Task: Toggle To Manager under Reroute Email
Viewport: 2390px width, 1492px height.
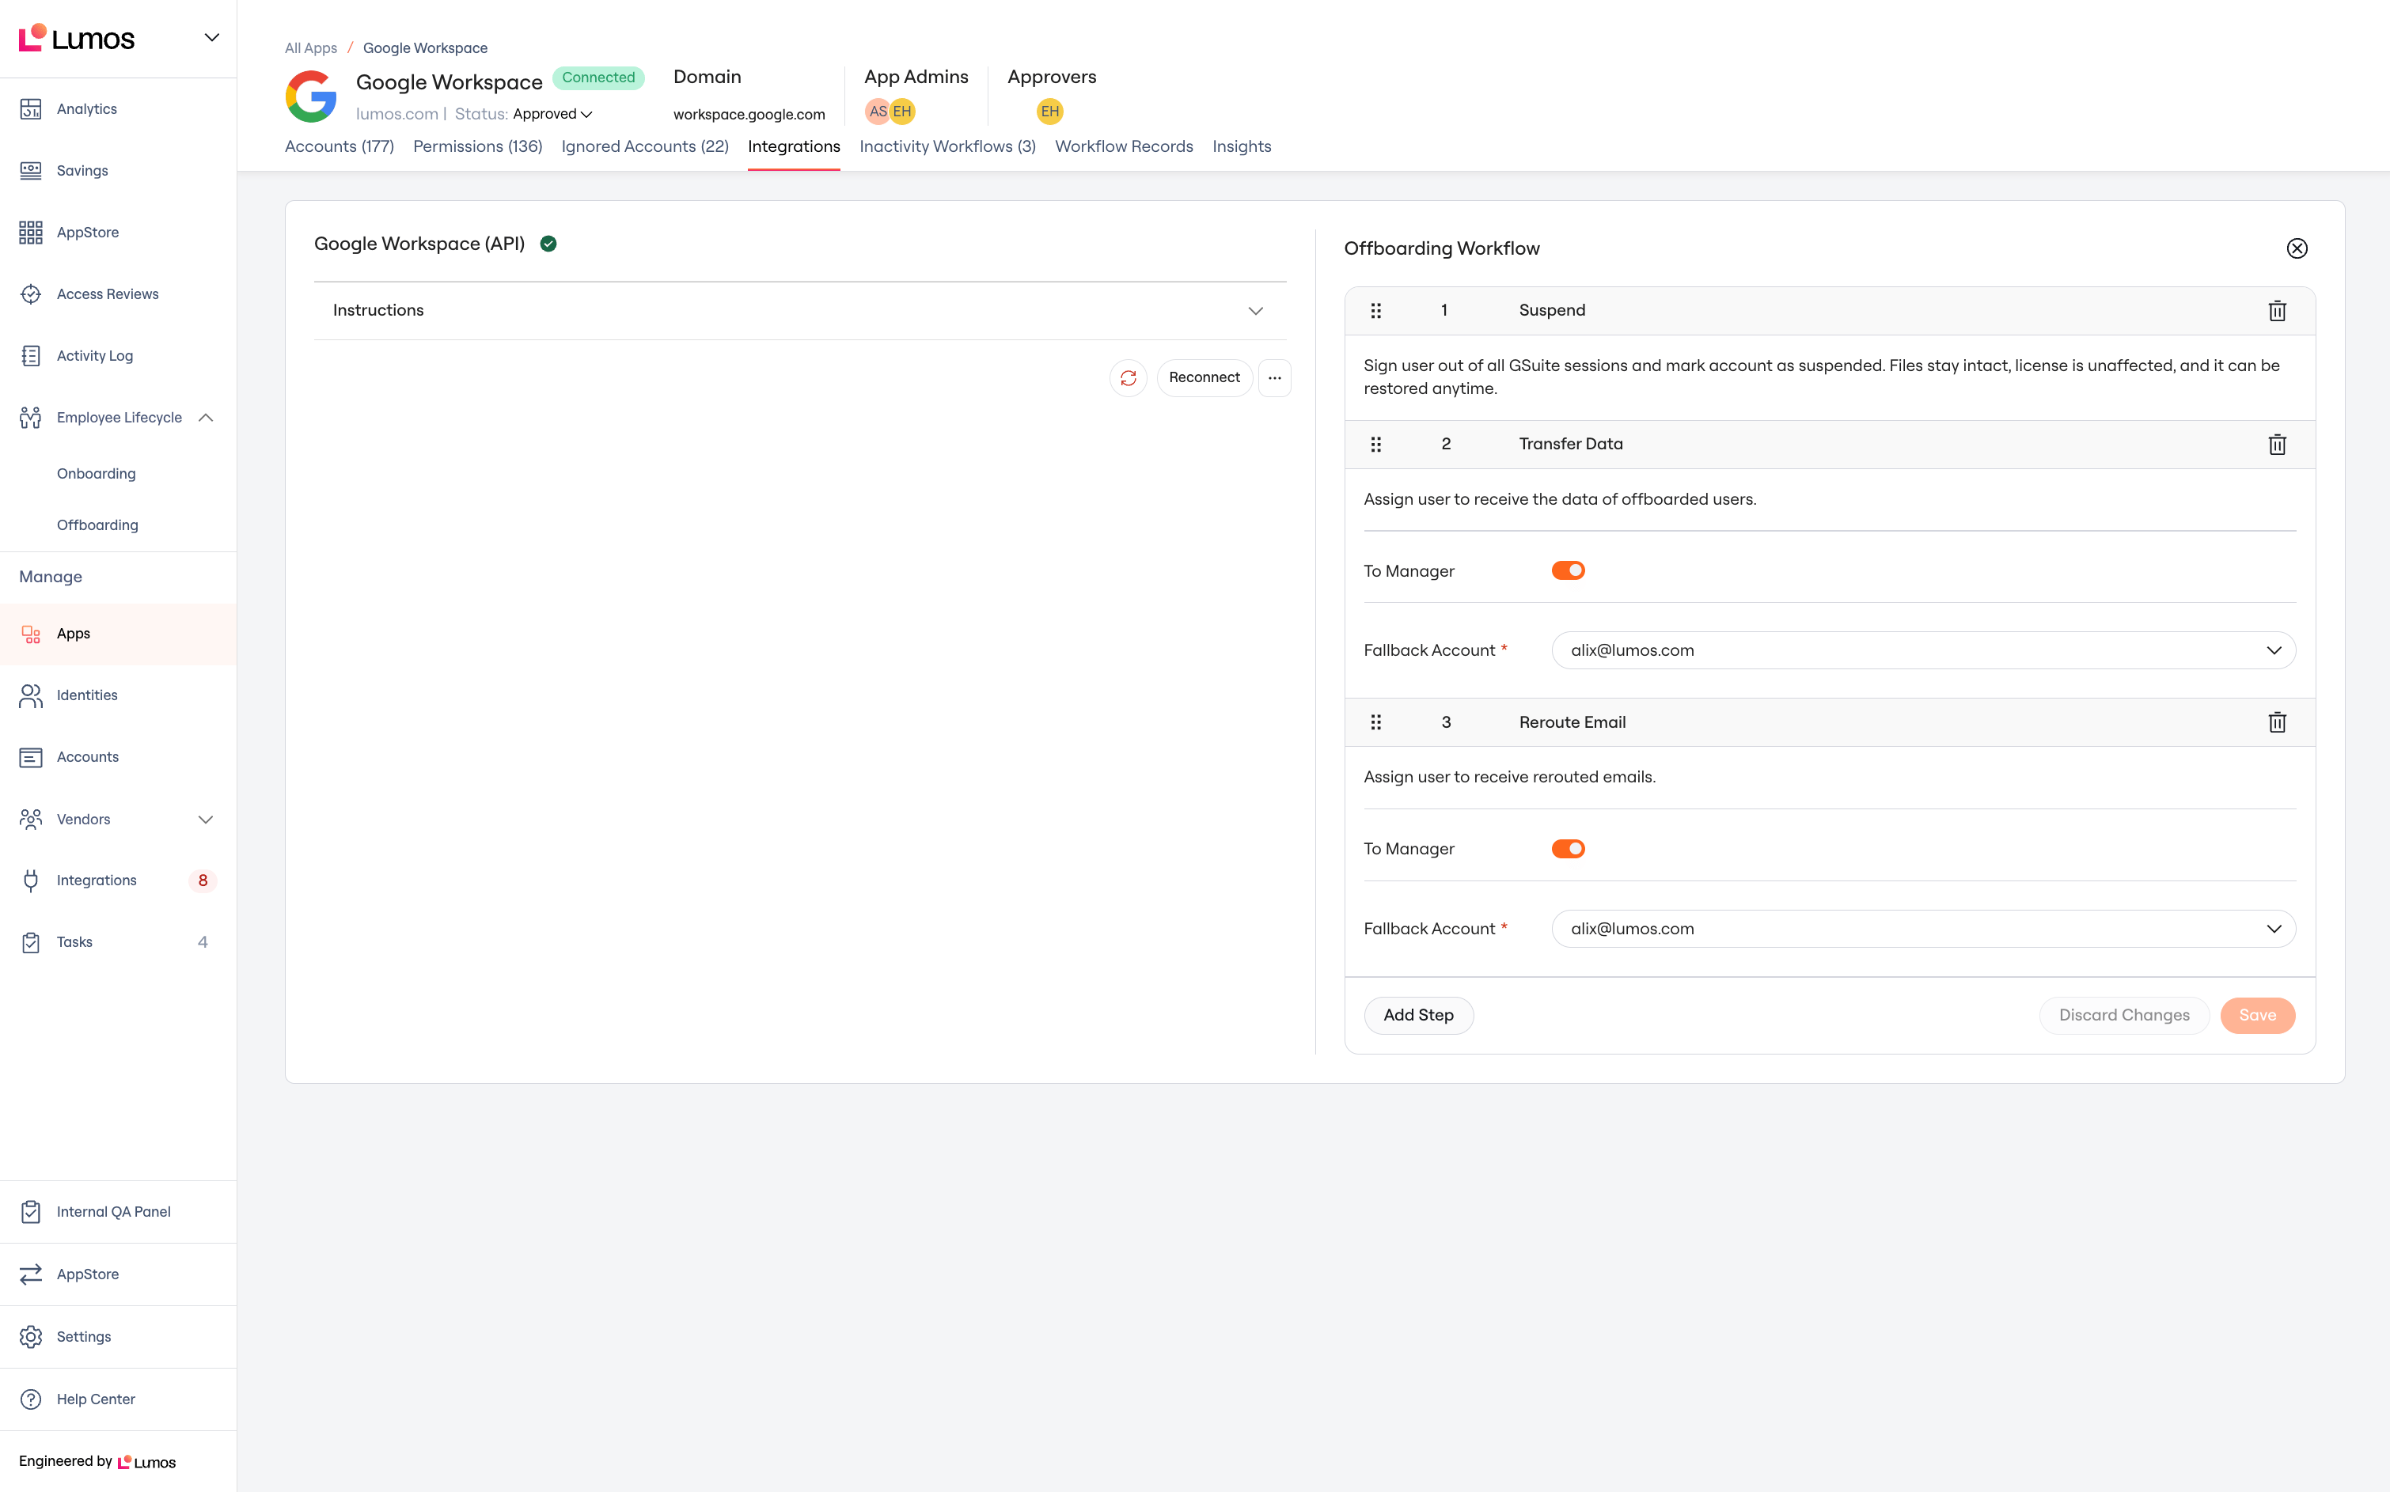Action: (x=1568, y=849)
